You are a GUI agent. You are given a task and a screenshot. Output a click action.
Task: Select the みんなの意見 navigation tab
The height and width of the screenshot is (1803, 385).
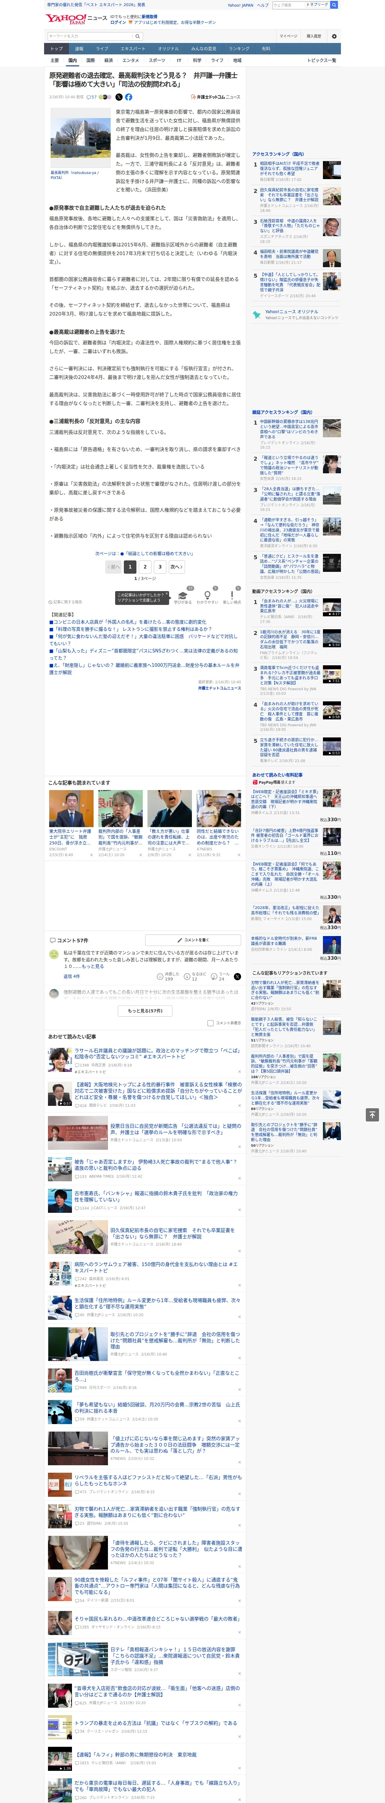click(x=204, y=49)
